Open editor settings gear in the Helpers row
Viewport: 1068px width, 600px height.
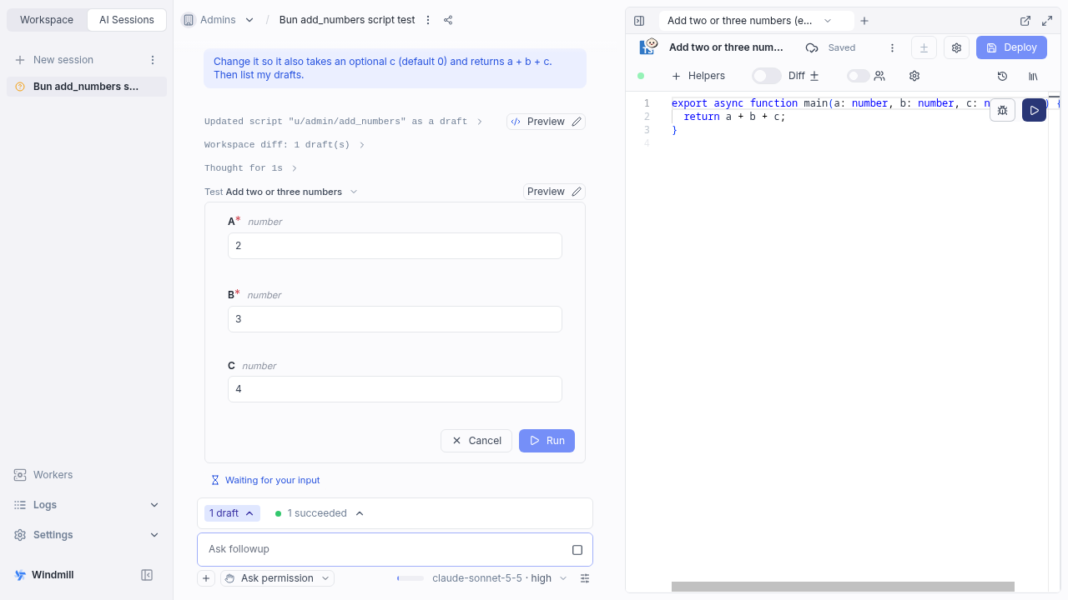click(x=914, y=76)
